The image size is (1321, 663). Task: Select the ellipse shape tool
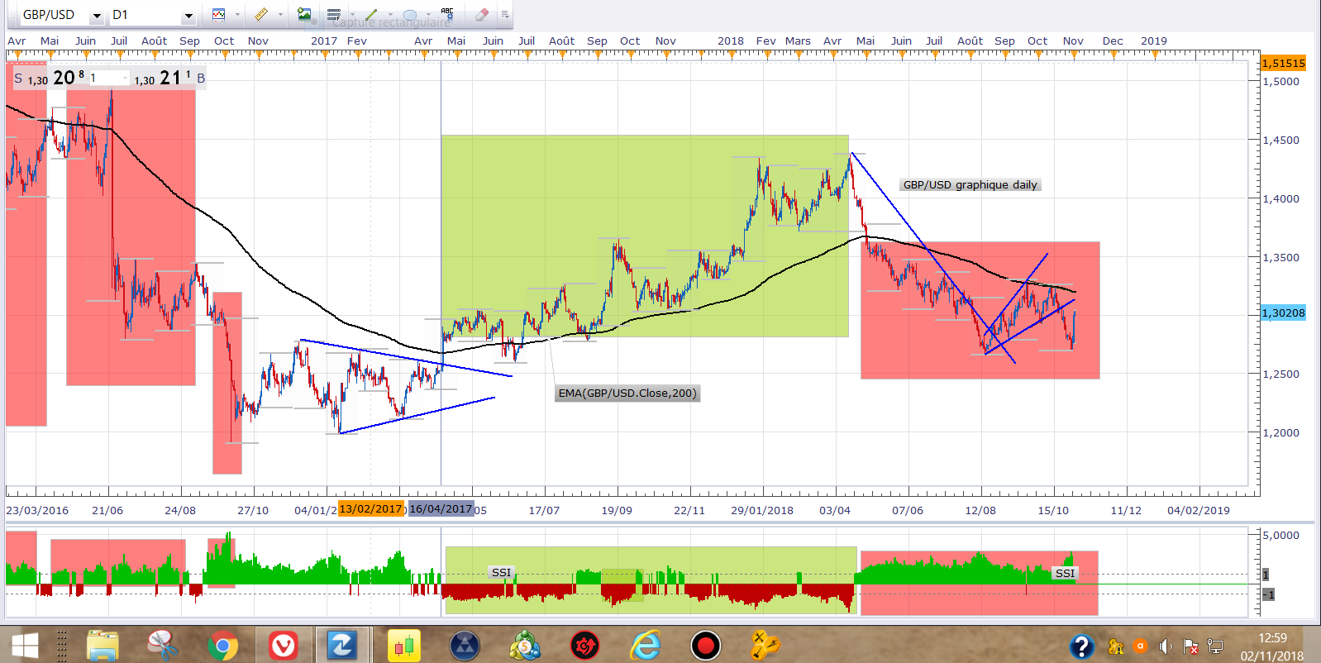click(x=410, y=14)
